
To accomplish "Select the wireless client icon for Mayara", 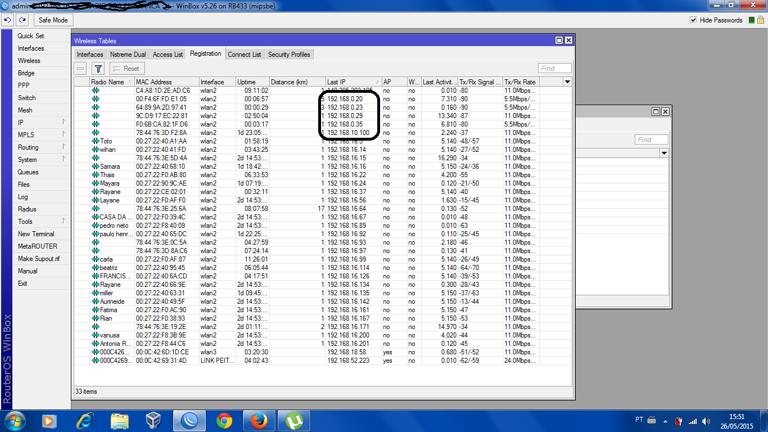I will click(95, 183).
